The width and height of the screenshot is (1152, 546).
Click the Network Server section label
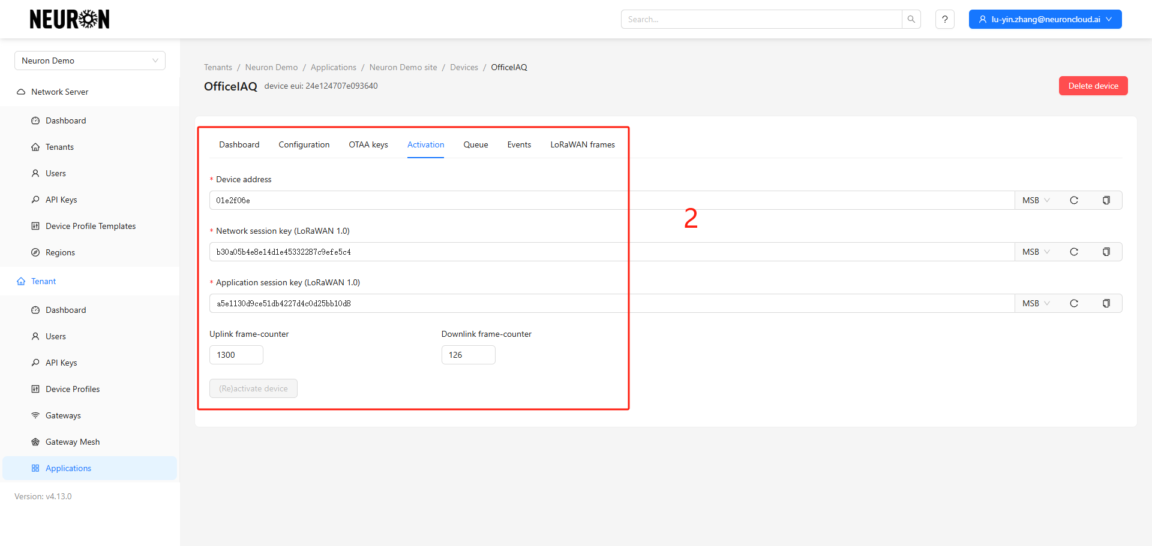60,92
